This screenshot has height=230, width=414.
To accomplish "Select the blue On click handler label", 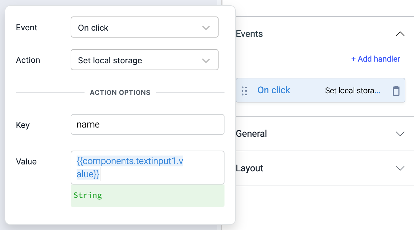I will pyautogui.click(x=274, y=90).
